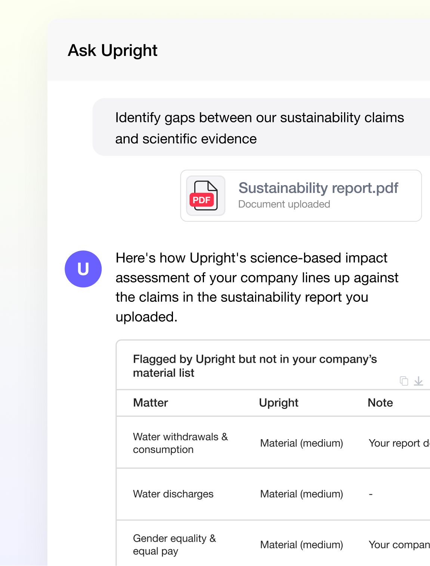Click the purple Upright U avatar
The image size is (430, 566).
[x=83, y=269]
